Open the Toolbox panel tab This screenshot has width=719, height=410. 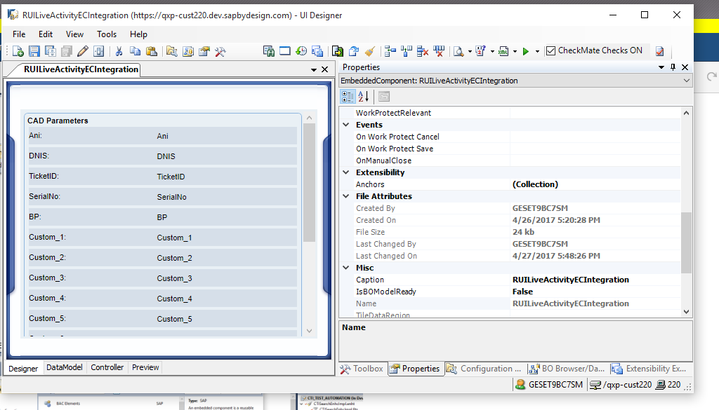click(x=362, y=369)
